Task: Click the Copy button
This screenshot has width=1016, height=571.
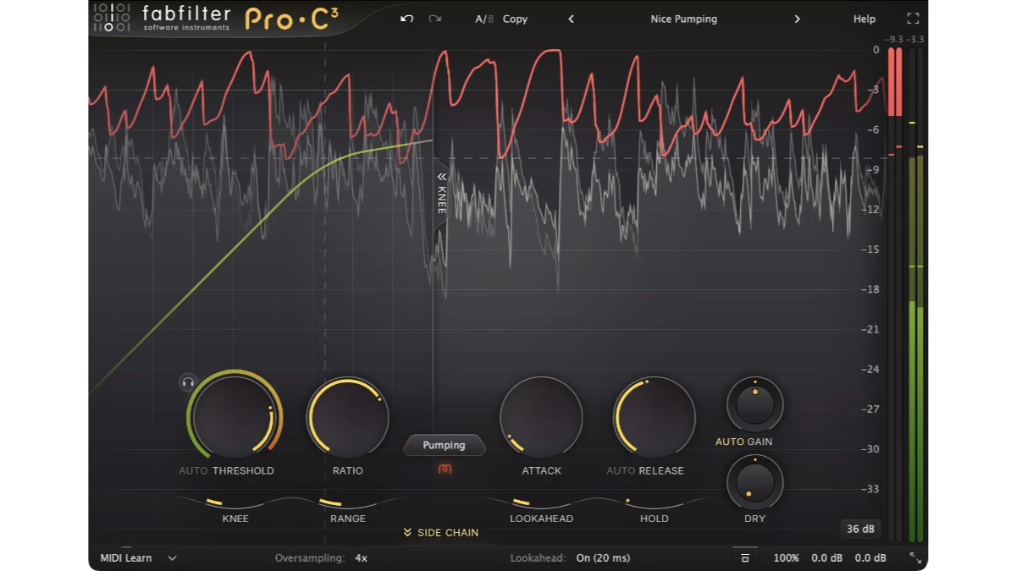Action: (515, 19)
